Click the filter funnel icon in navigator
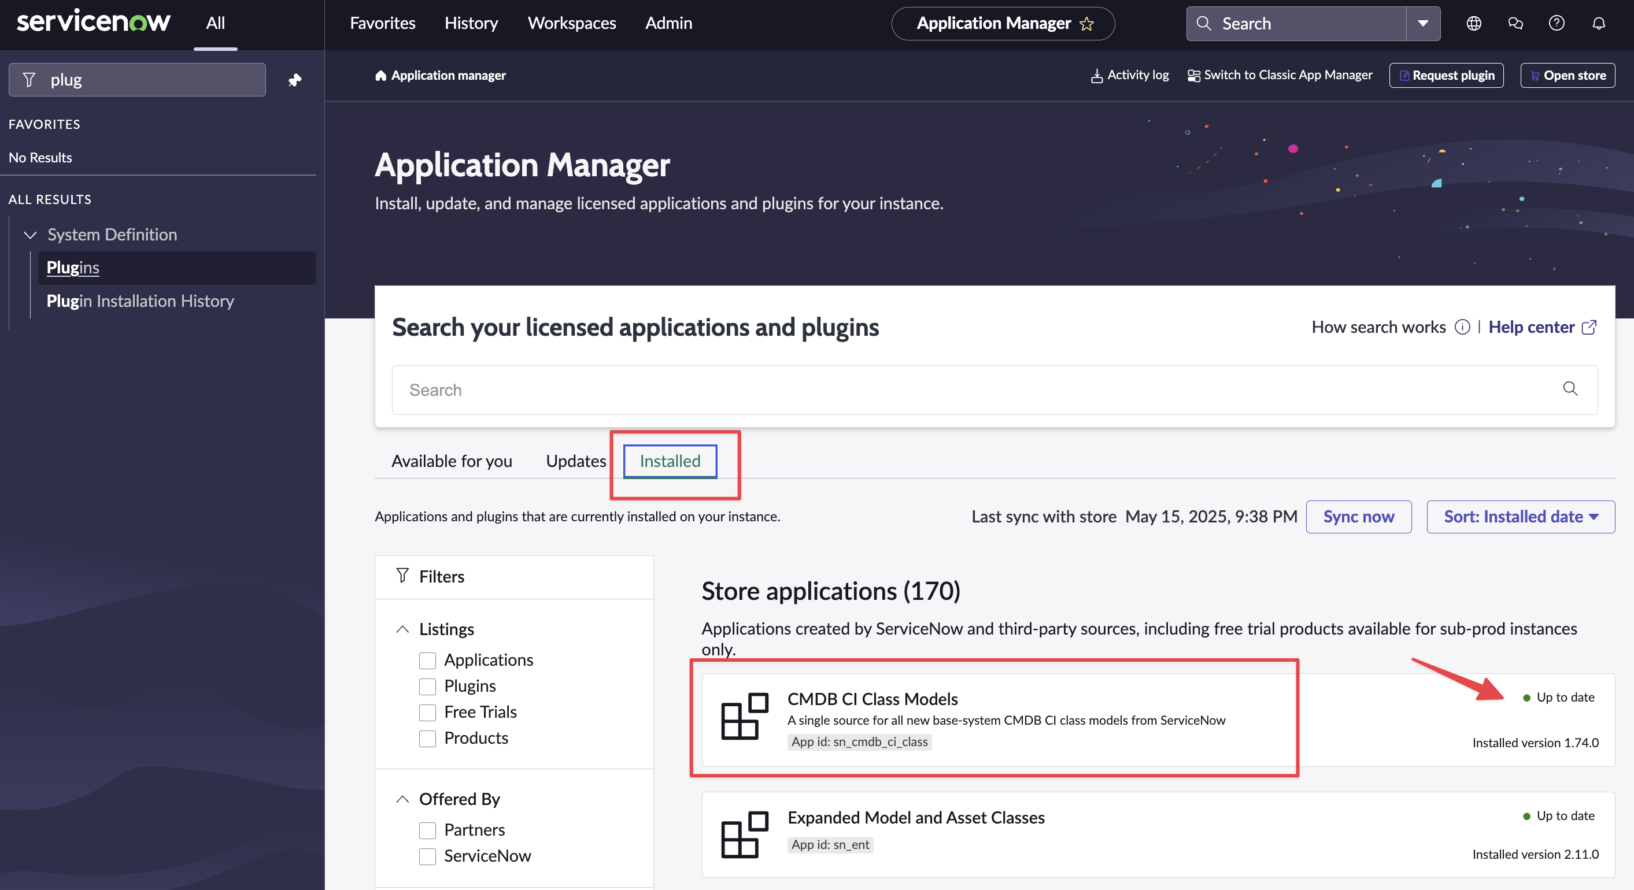This screenshot has height=890, width=1634. (28, 80)
